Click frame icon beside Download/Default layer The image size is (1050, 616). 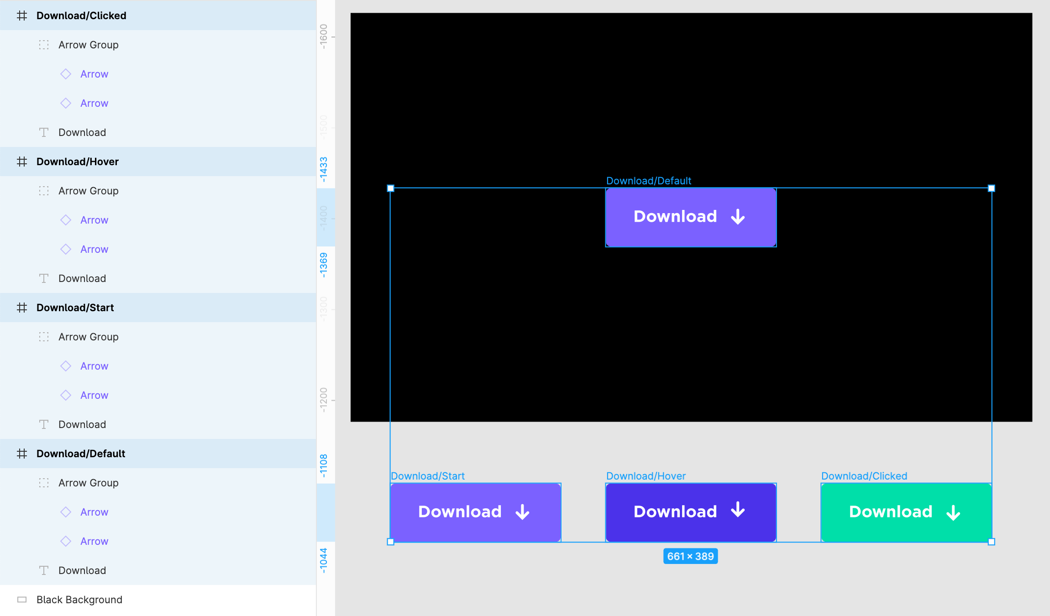21,454
